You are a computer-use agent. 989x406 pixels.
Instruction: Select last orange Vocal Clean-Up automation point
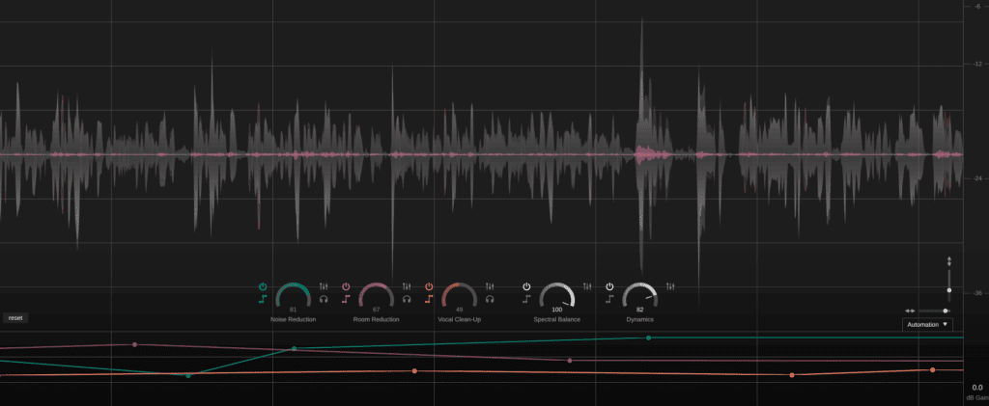(x=932, y=369)
